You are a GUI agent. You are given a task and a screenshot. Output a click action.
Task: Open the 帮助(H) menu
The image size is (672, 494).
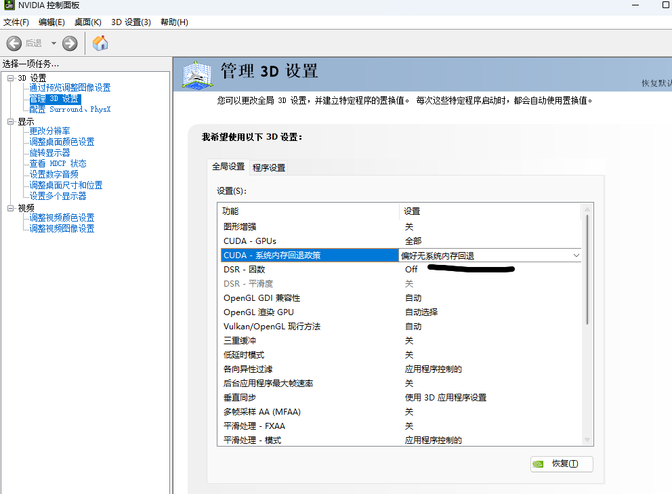(174, 22)
